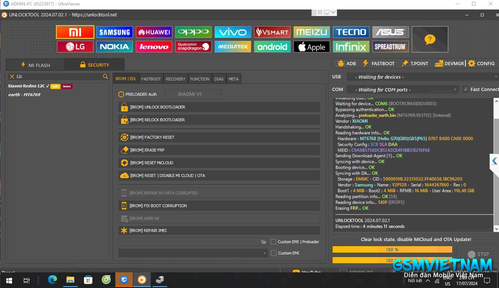The width and height of the screenshot is (499, 288).
Task: Select the BROM | EDL tab
Action: click(x=126, y=79)
